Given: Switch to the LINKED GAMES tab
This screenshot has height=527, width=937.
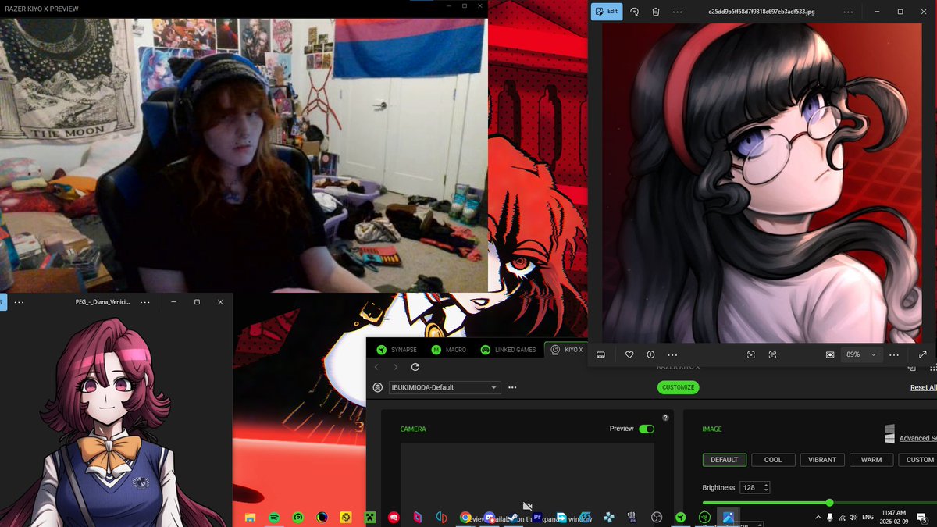Looking at the screenshot, I should point(508,350).
